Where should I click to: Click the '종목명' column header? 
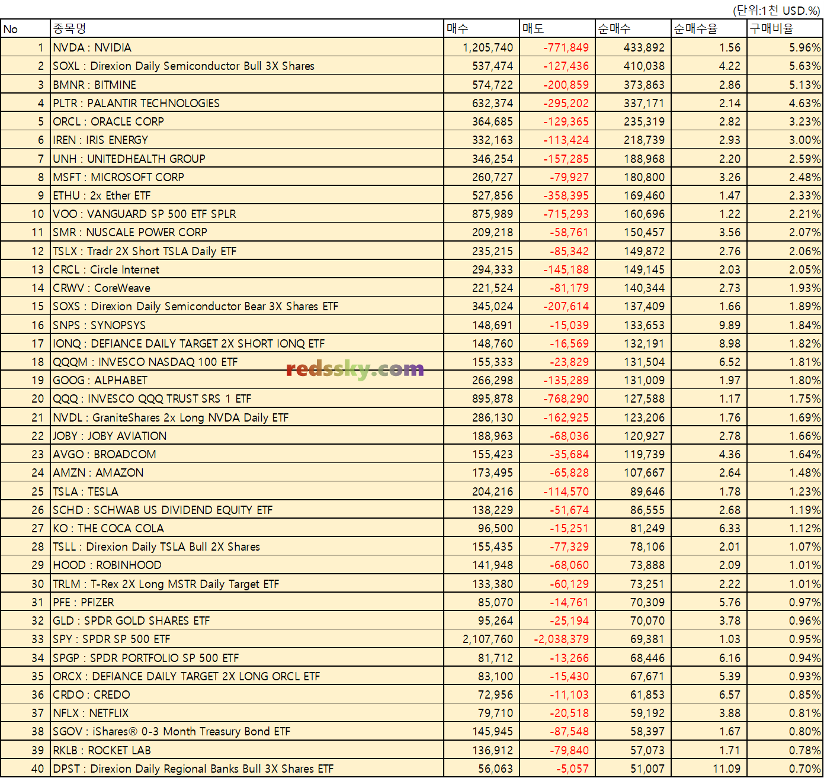247,28
